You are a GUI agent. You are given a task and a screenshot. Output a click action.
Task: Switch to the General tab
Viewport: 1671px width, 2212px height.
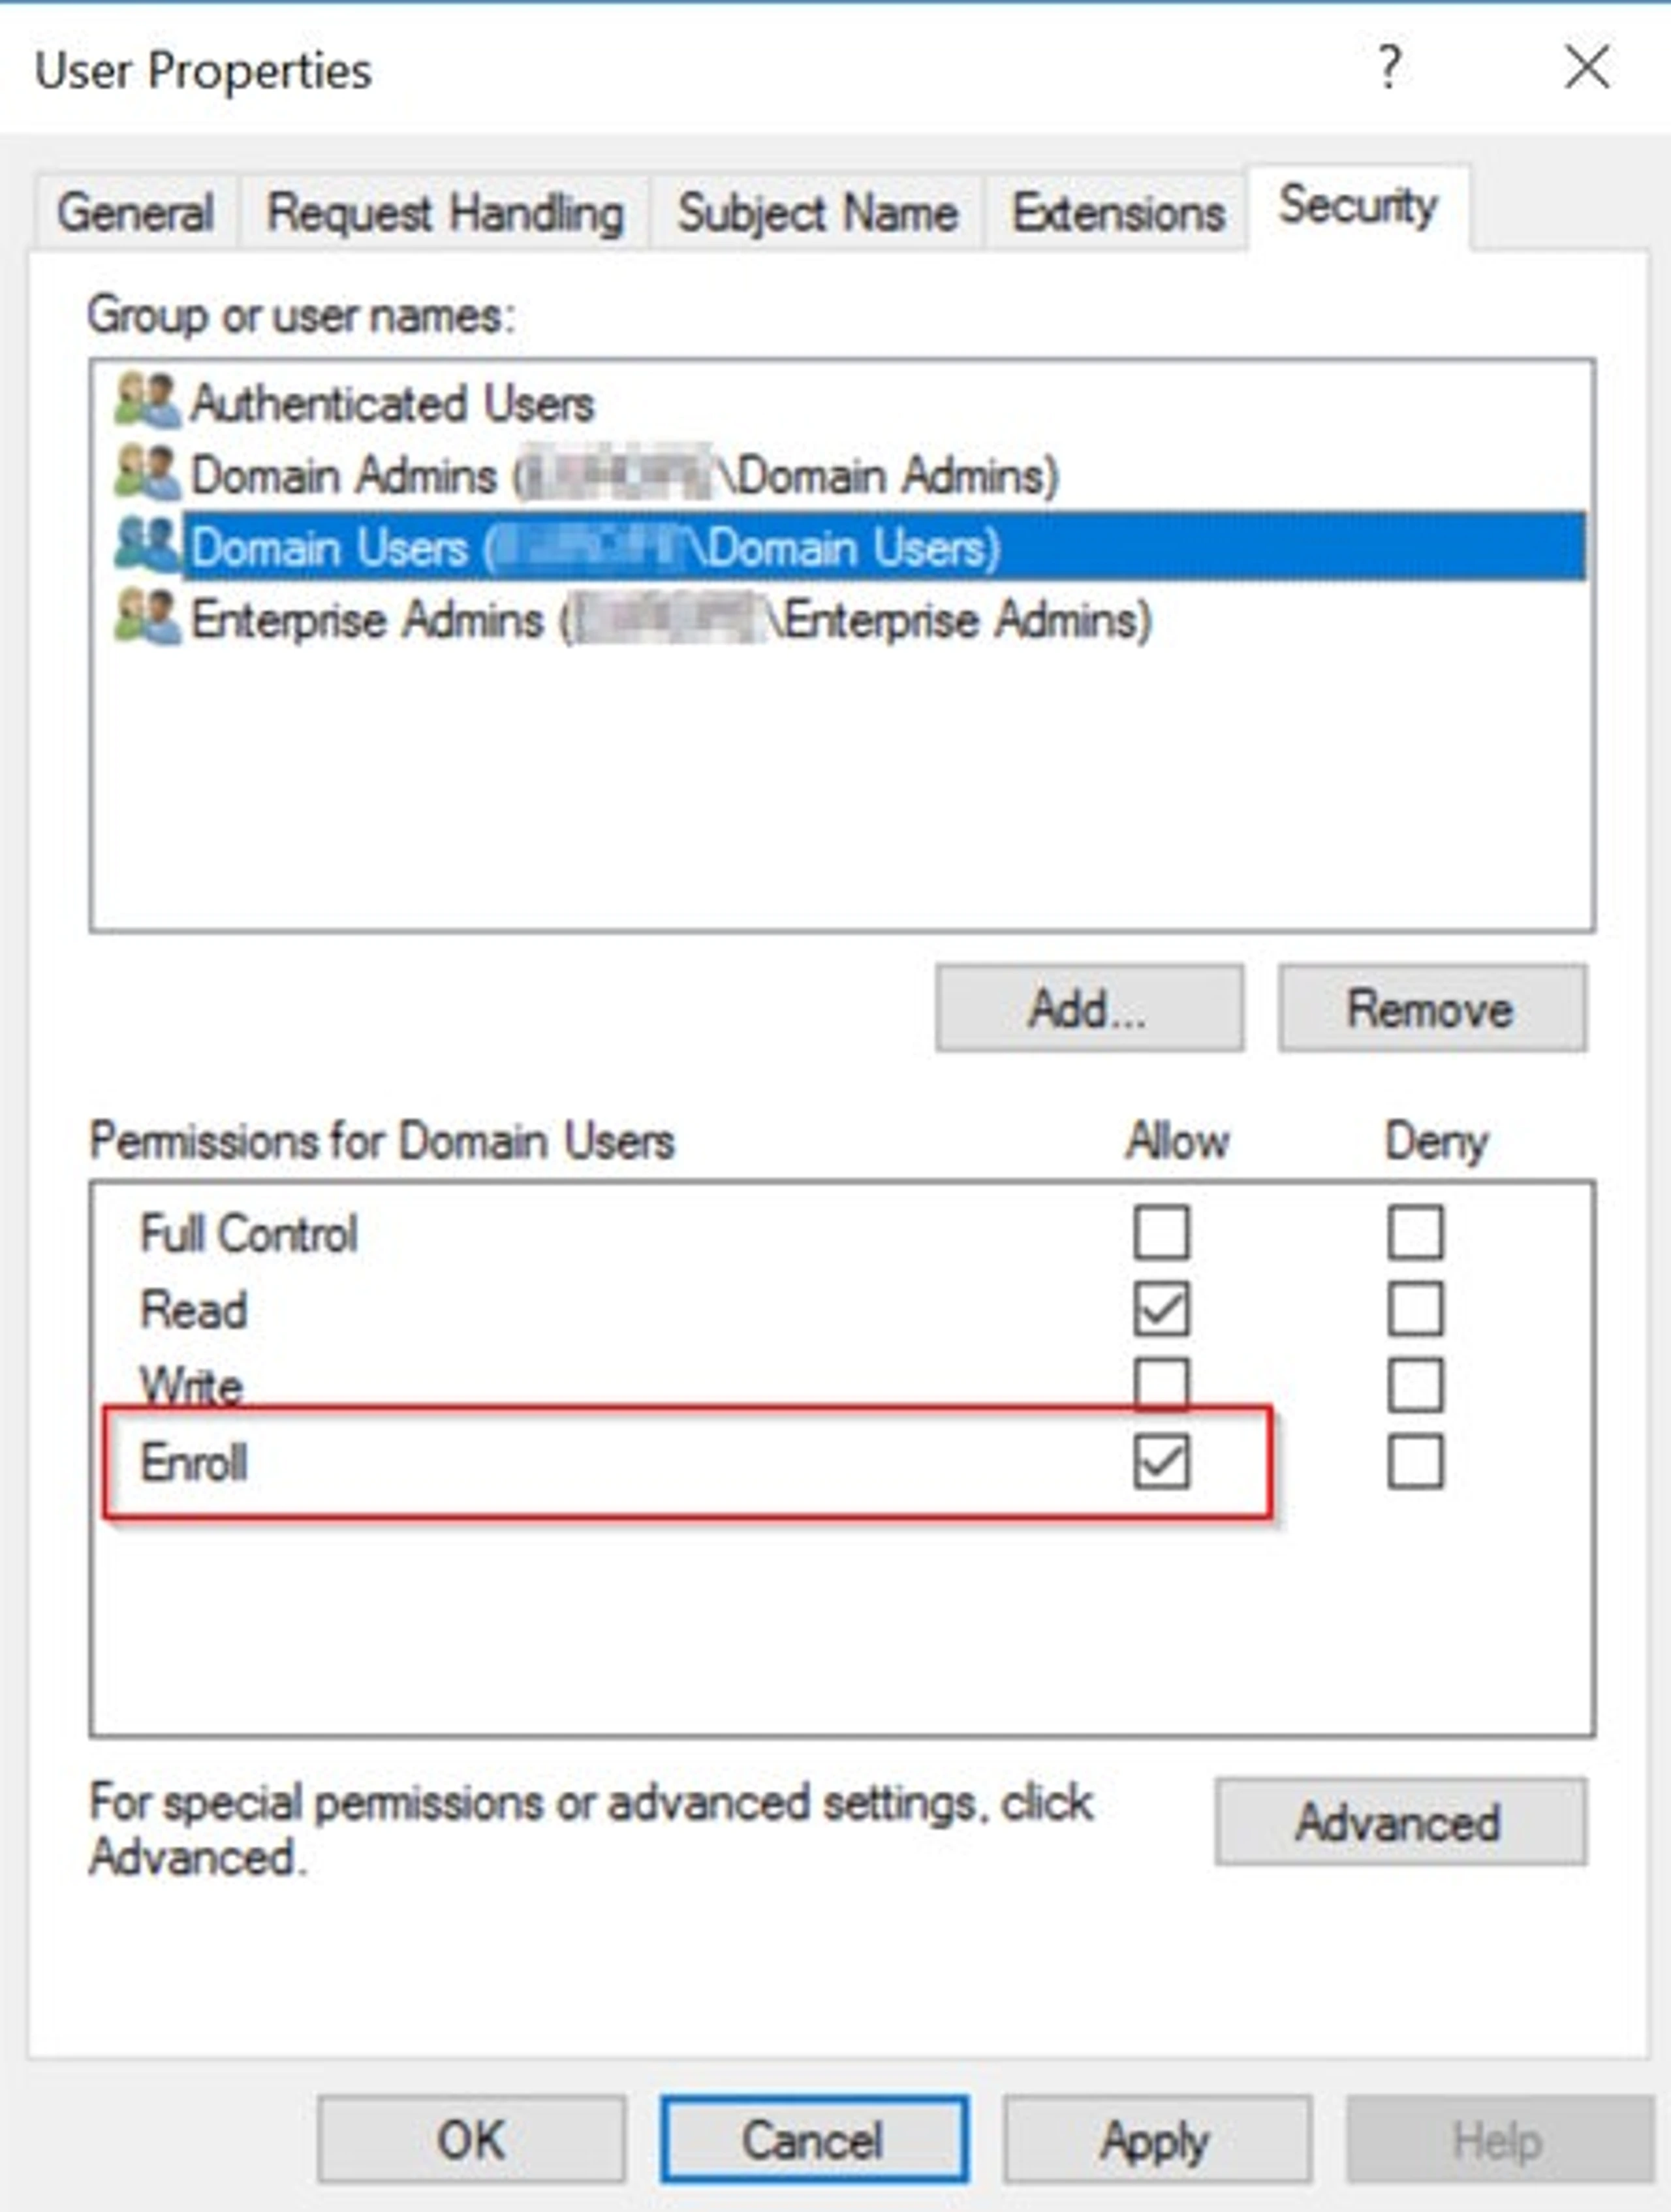pos(136,212)
